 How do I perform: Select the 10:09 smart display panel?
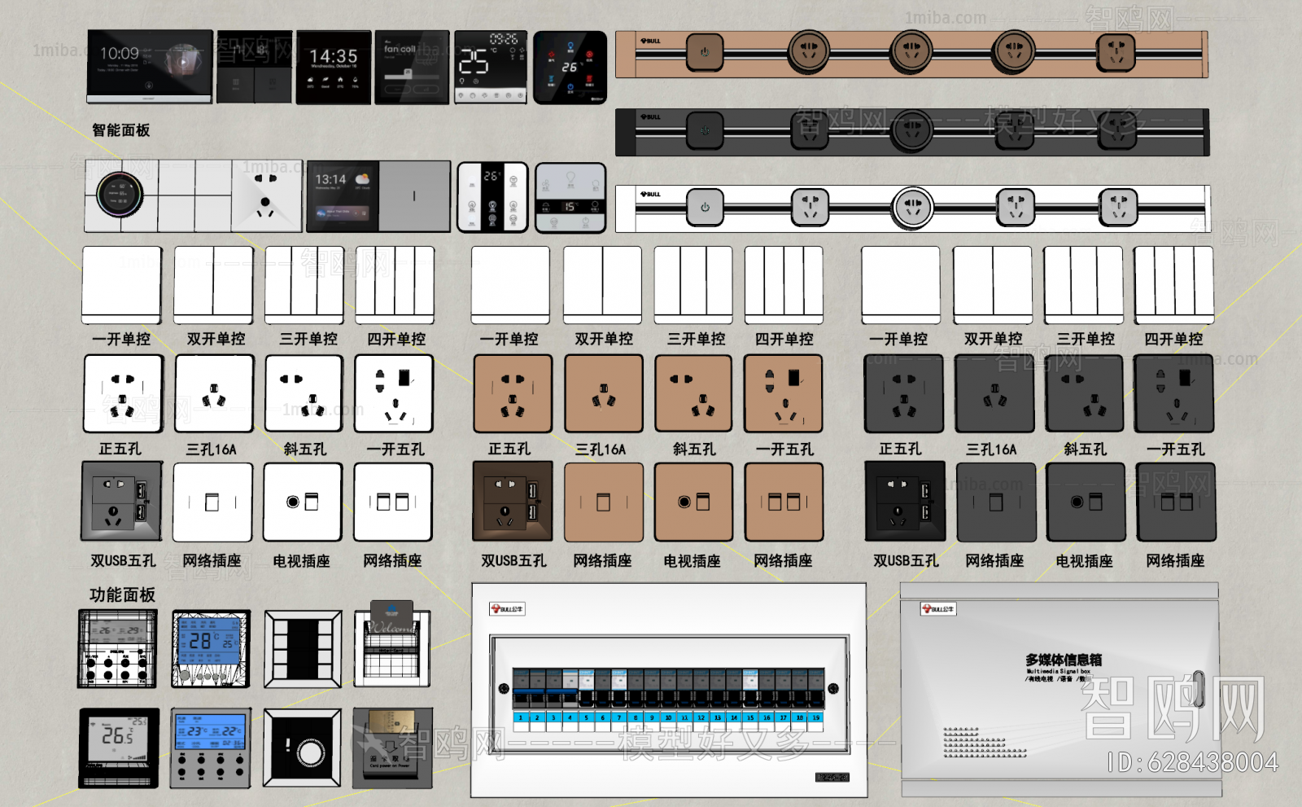(150, 66)
